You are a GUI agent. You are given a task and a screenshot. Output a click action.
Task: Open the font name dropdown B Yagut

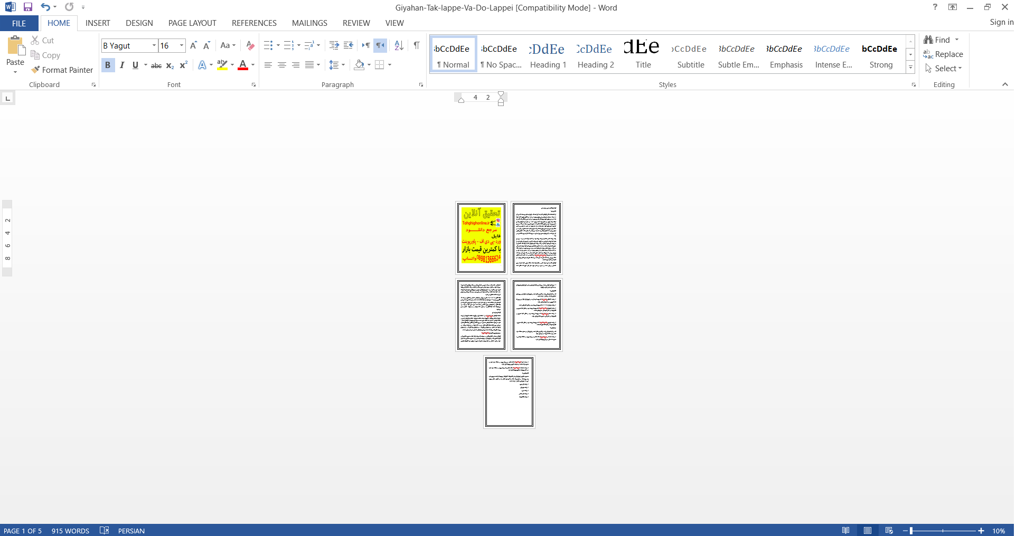click(x=154, y=45)
